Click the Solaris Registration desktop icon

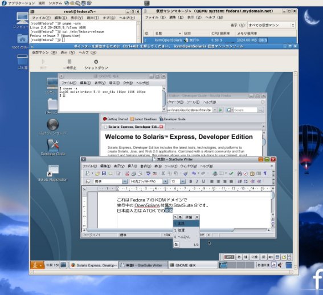point(53,173)
